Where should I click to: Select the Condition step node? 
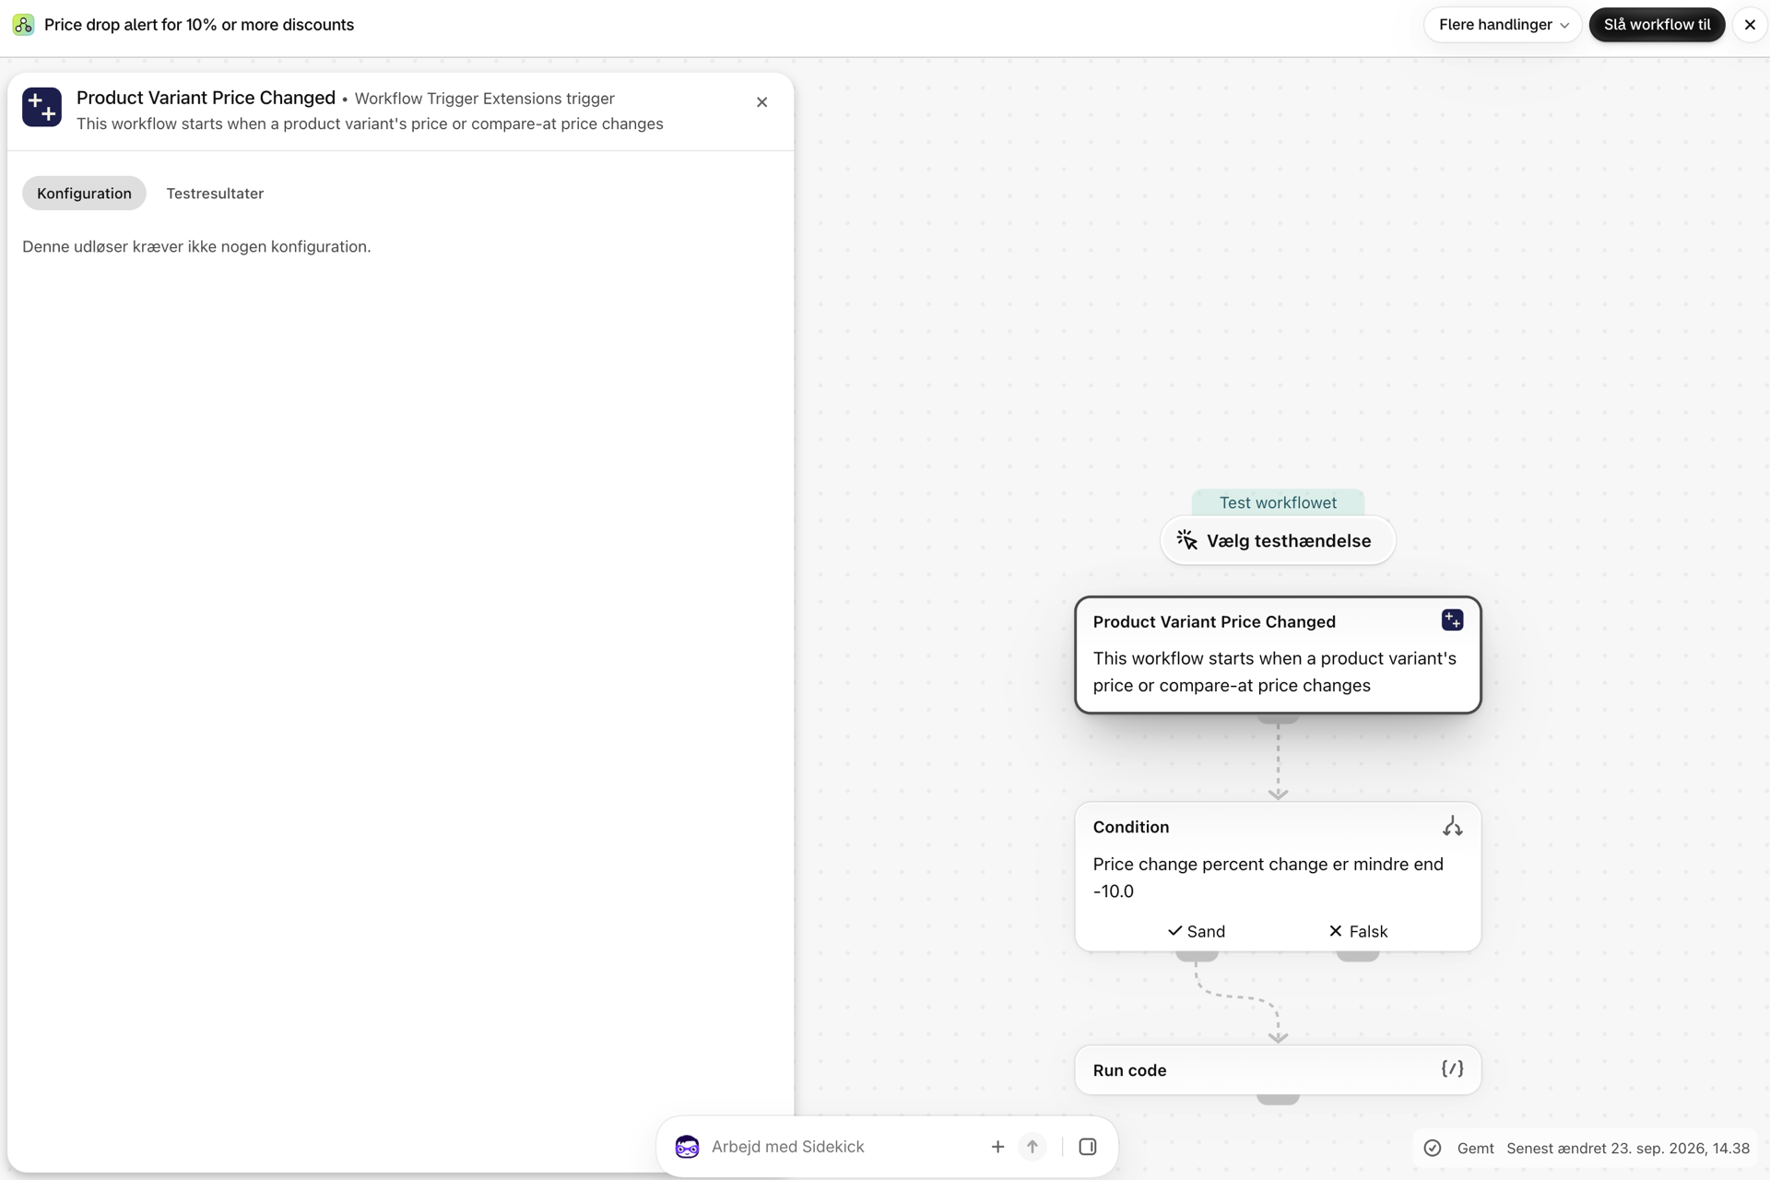pos(1278,877)
